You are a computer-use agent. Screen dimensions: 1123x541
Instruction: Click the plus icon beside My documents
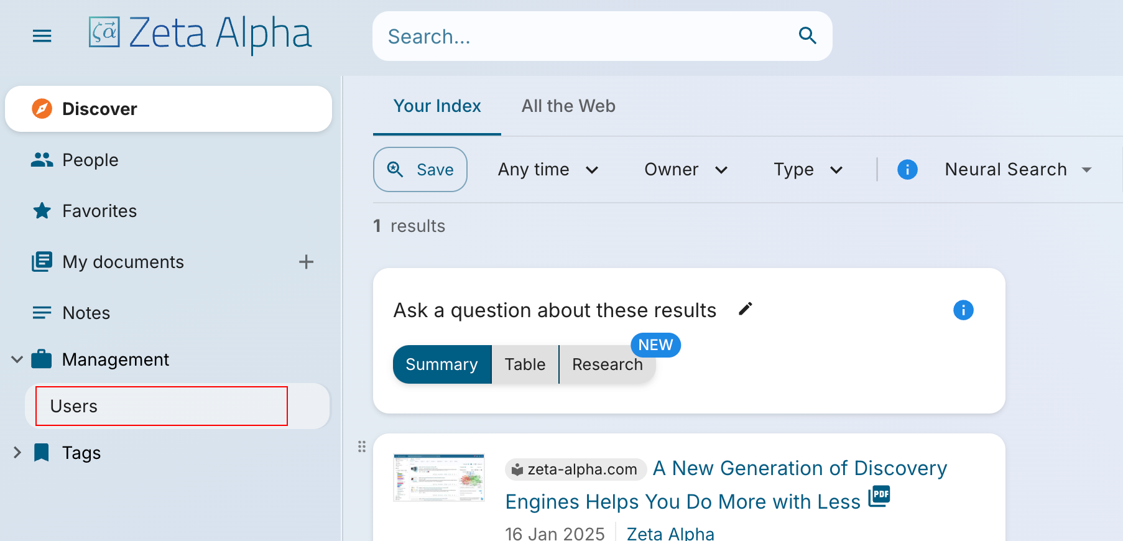[306, 262]
